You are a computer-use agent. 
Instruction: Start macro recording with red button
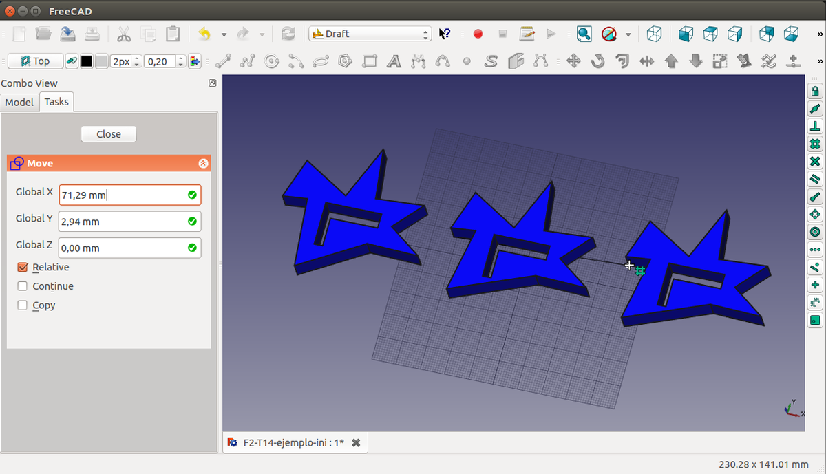point(478,34)
